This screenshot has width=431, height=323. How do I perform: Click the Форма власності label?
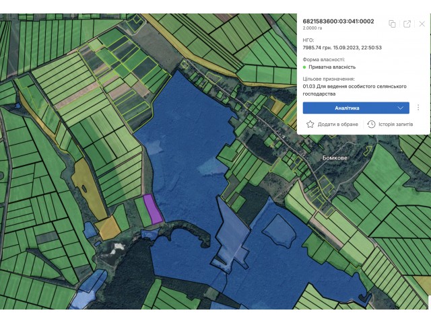324,60
